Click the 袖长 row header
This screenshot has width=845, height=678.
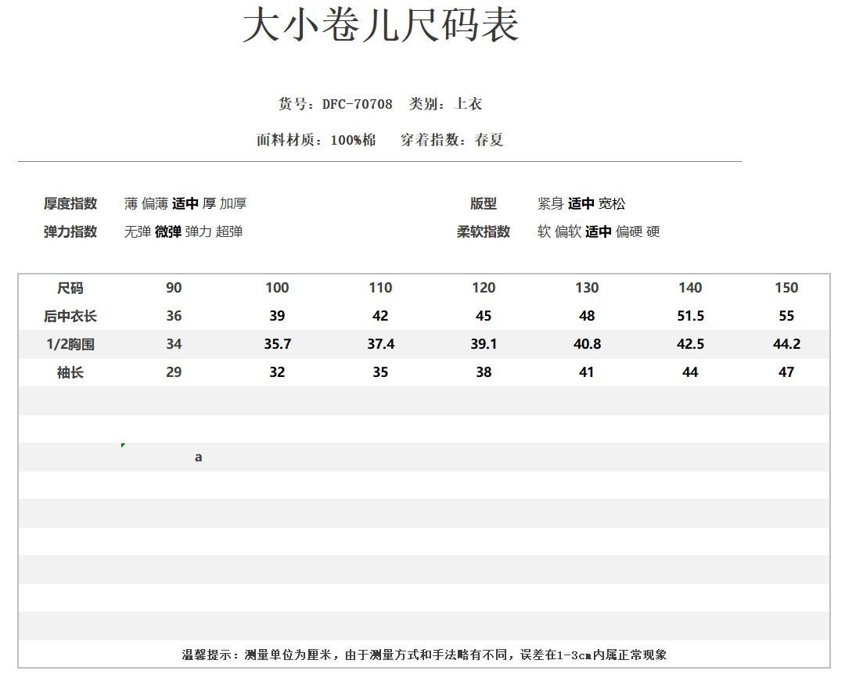click(x=70, y=372)
